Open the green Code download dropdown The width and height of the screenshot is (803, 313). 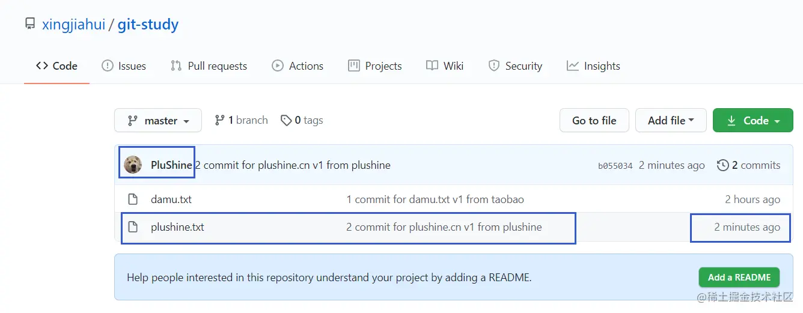(x=753, y=121)
